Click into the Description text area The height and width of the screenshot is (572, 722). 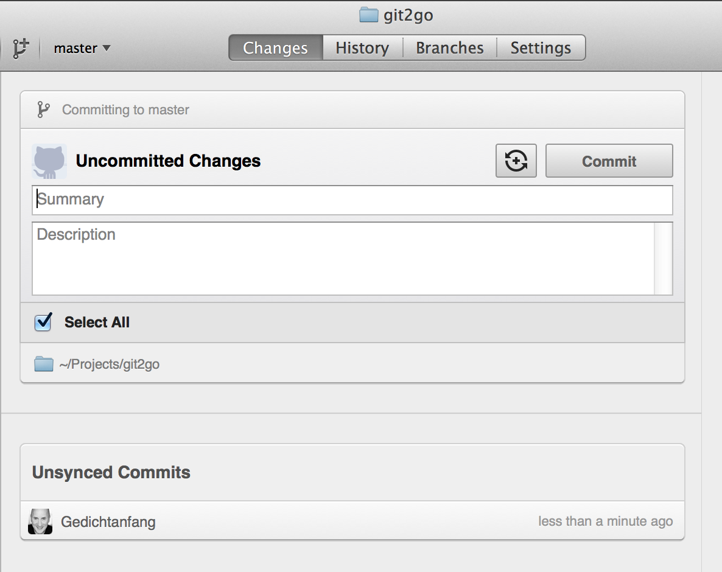pyautogui.click(x=343, y=258)
